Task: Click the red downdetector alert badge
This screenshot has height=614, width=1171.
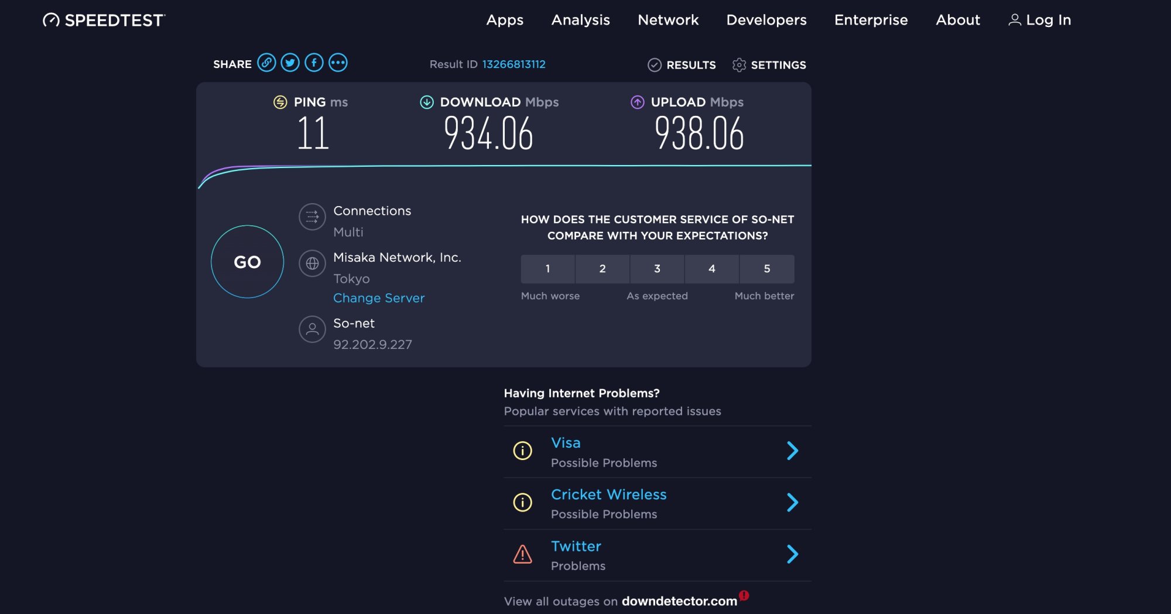Action: click(x=744, y=595)
